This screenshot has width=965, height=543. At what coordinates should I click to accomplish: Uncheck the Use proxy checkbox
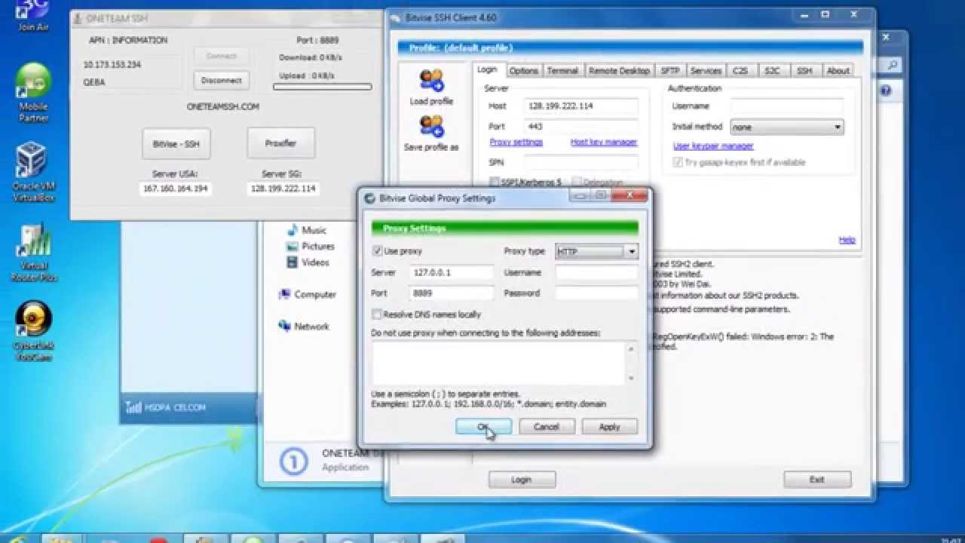378,251
